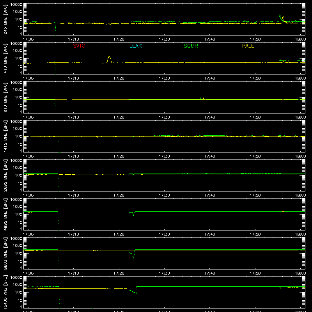Select the 2695 MHz [SFU] axis title
The width and height of the screenshot is (312, 312).
tap(5, 175)
